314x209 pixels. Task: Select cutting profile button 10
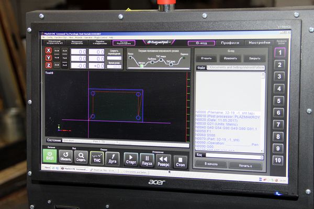(278, 160)
